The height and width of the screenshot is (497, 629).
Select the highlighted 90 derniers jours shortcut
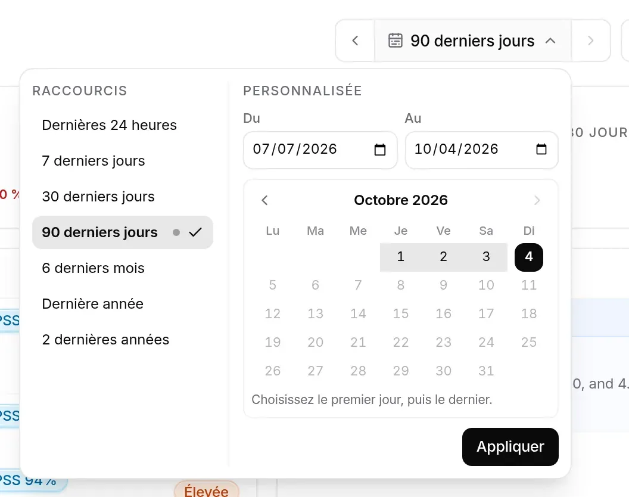click(x=122, y=232)
